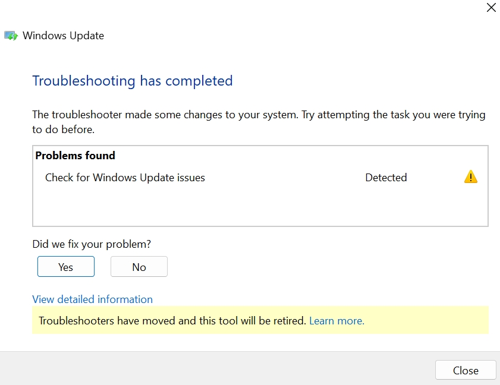The image size is (500, 385).
Task: Click the Troubleshooting has completed heading
Action: [133, 81]
